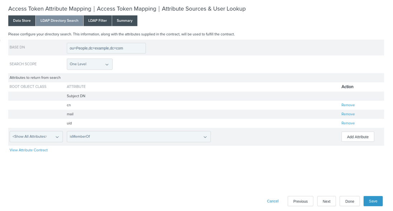Click inside the Base DN input field
Viewport: 393px width, 211px height.
coord(106,48)
